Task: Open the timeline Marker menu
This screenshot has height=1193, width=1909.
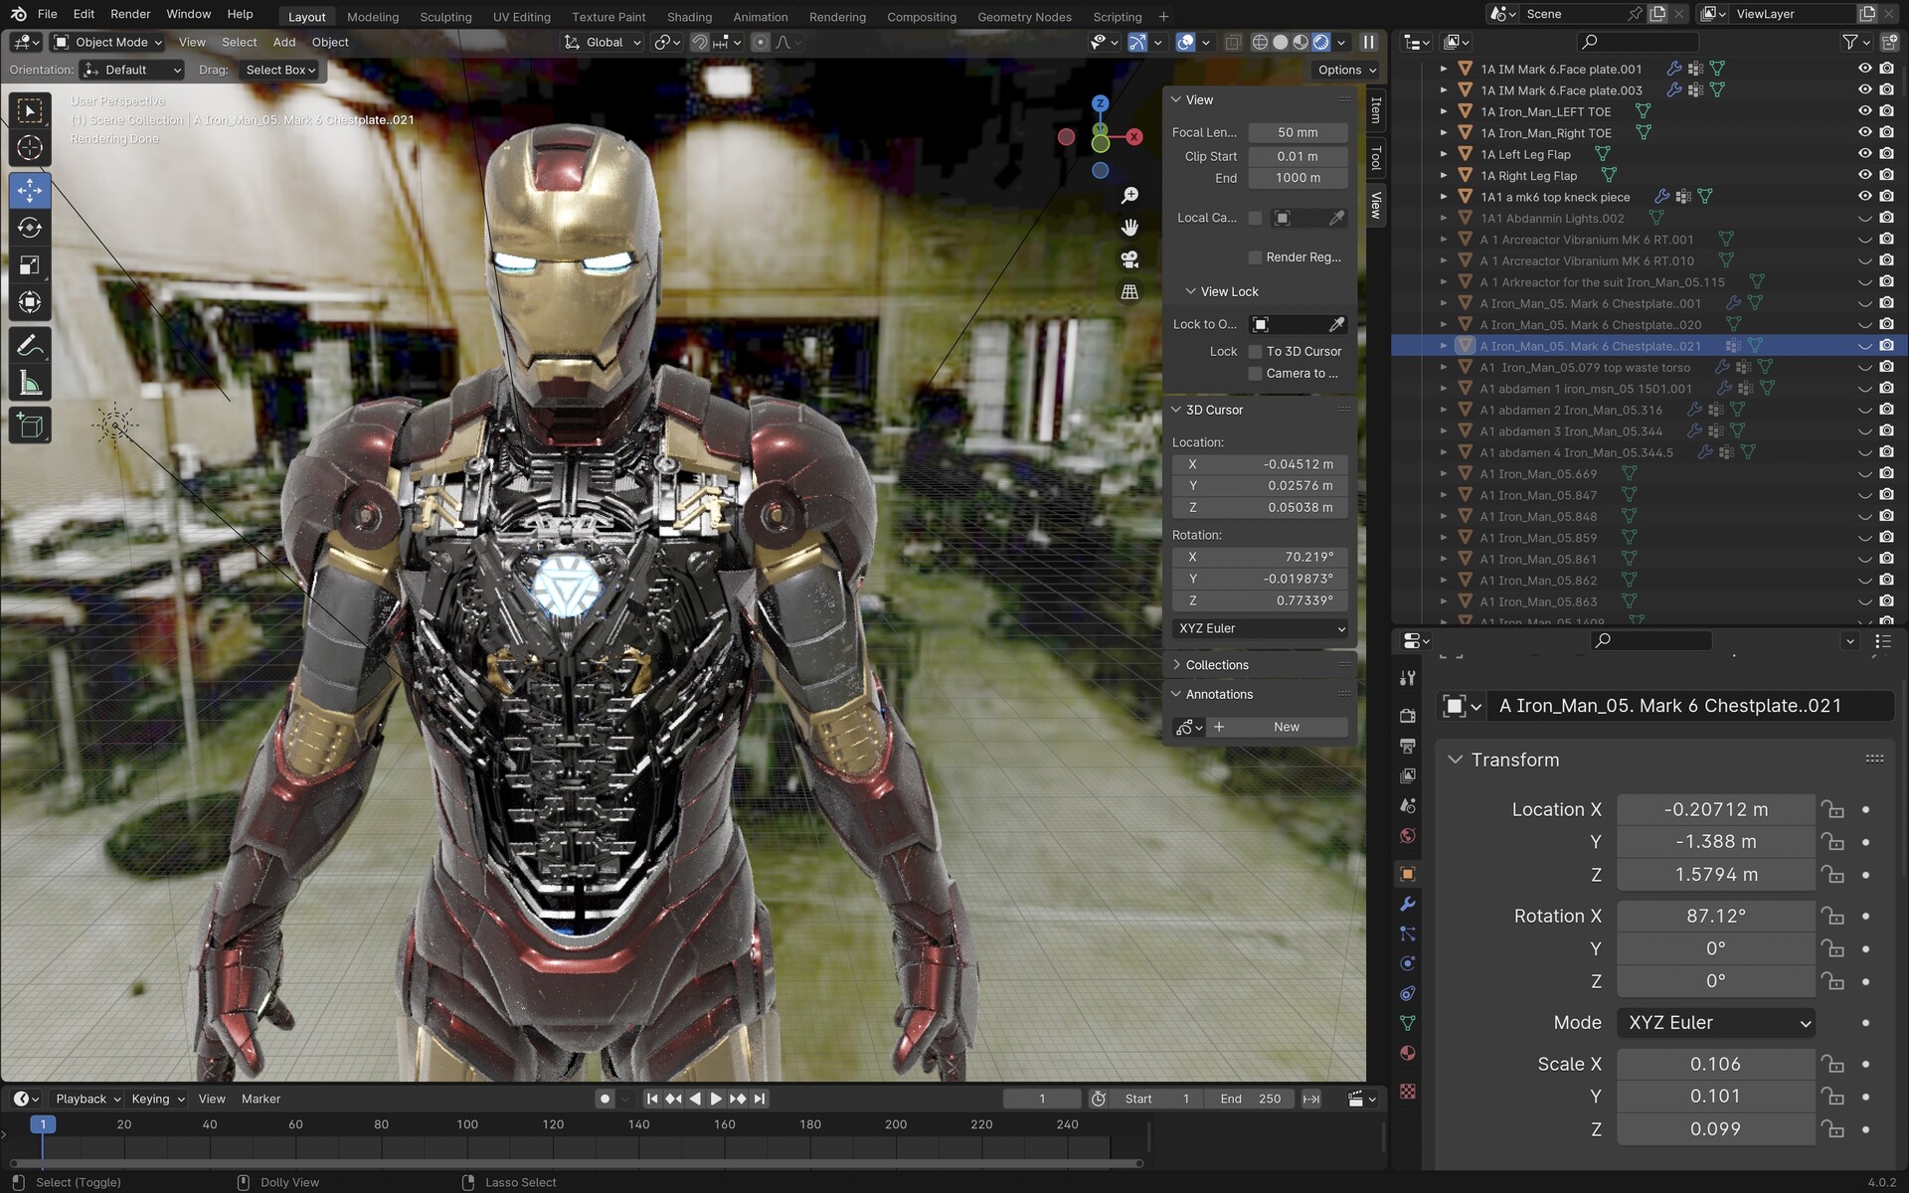Action: (260, 1099)
